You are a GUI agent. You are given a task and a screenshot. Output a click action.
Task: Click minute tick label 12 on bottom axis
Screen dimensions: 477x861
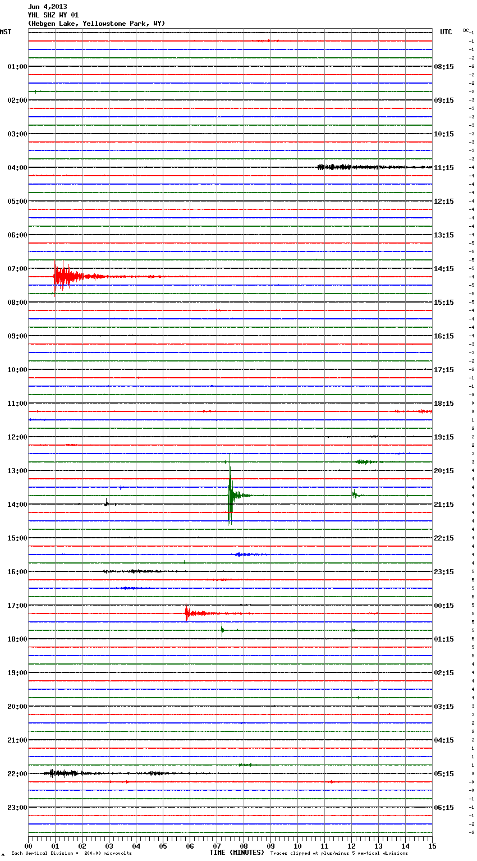coord(351,846)
